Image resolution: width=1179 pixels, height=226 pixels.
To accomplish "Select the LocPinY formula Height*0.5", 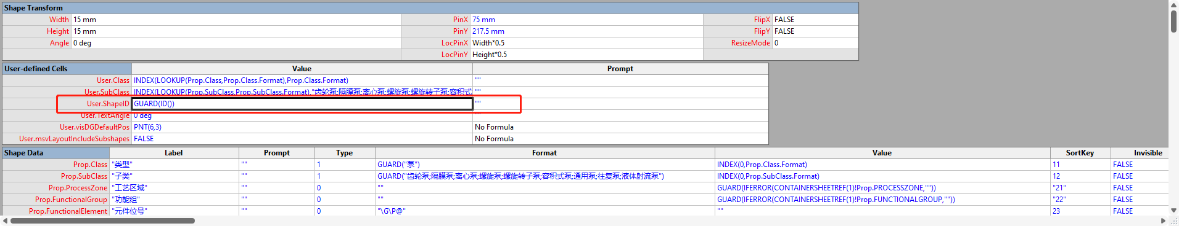I will point(586,55).
